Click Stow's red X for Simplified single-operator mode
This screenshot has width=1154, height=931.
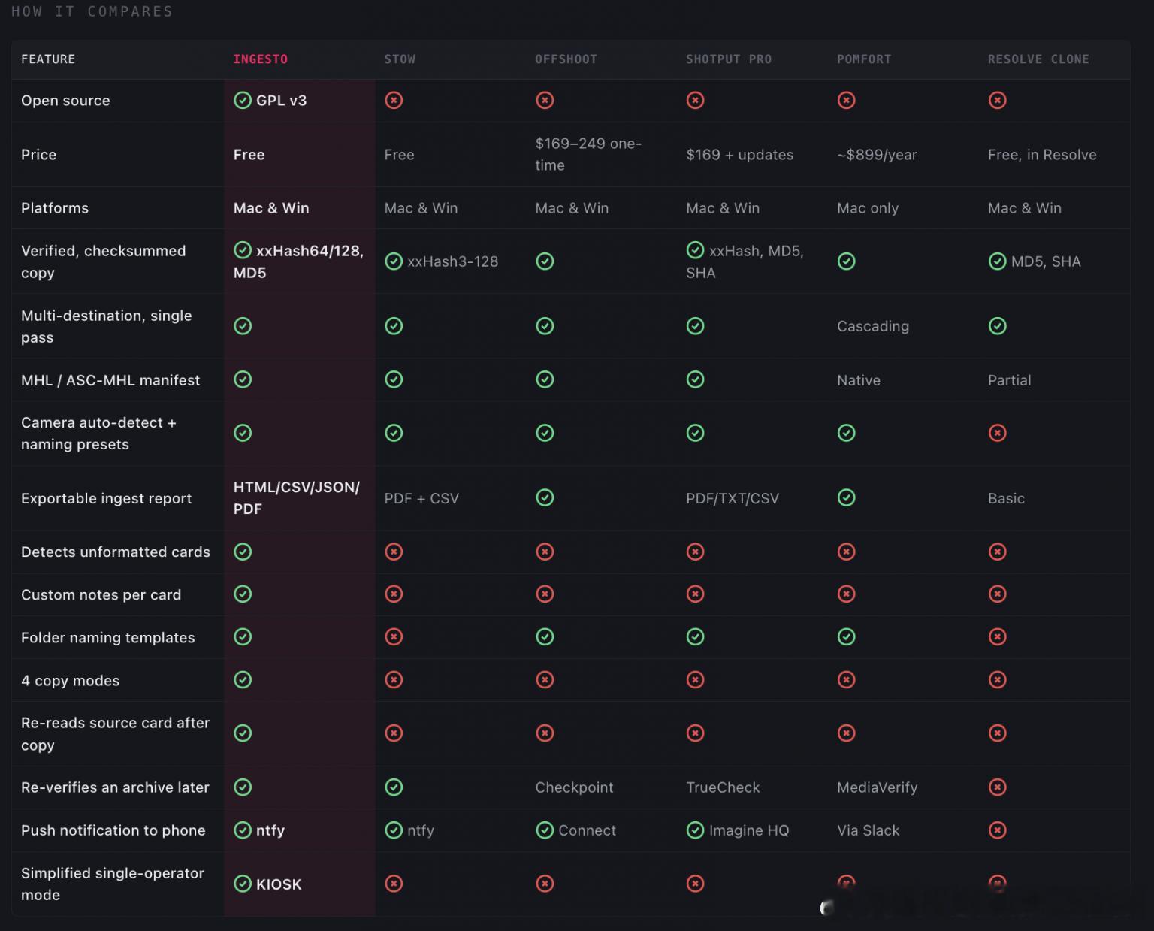point(394,884)
